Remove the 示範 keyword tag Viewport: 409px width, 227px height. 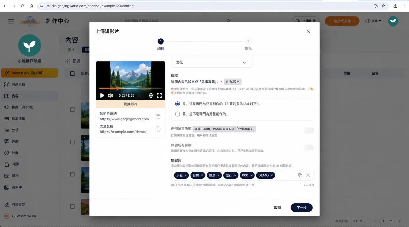tap(186, 175)
